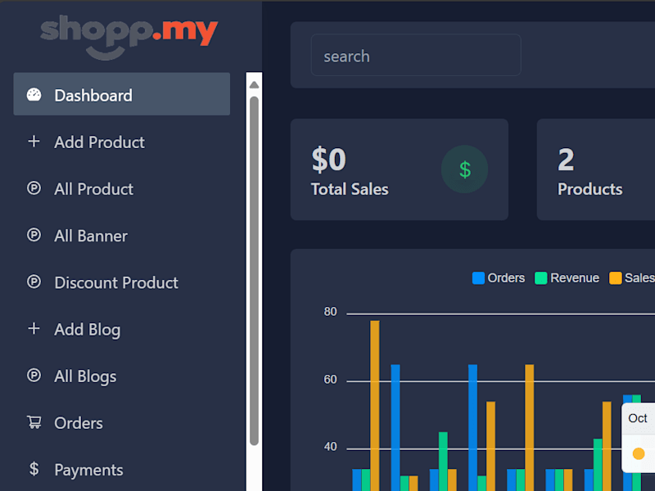Open the Add Product page
Viewport: 655px width, 491px height.
click(121, 142)
